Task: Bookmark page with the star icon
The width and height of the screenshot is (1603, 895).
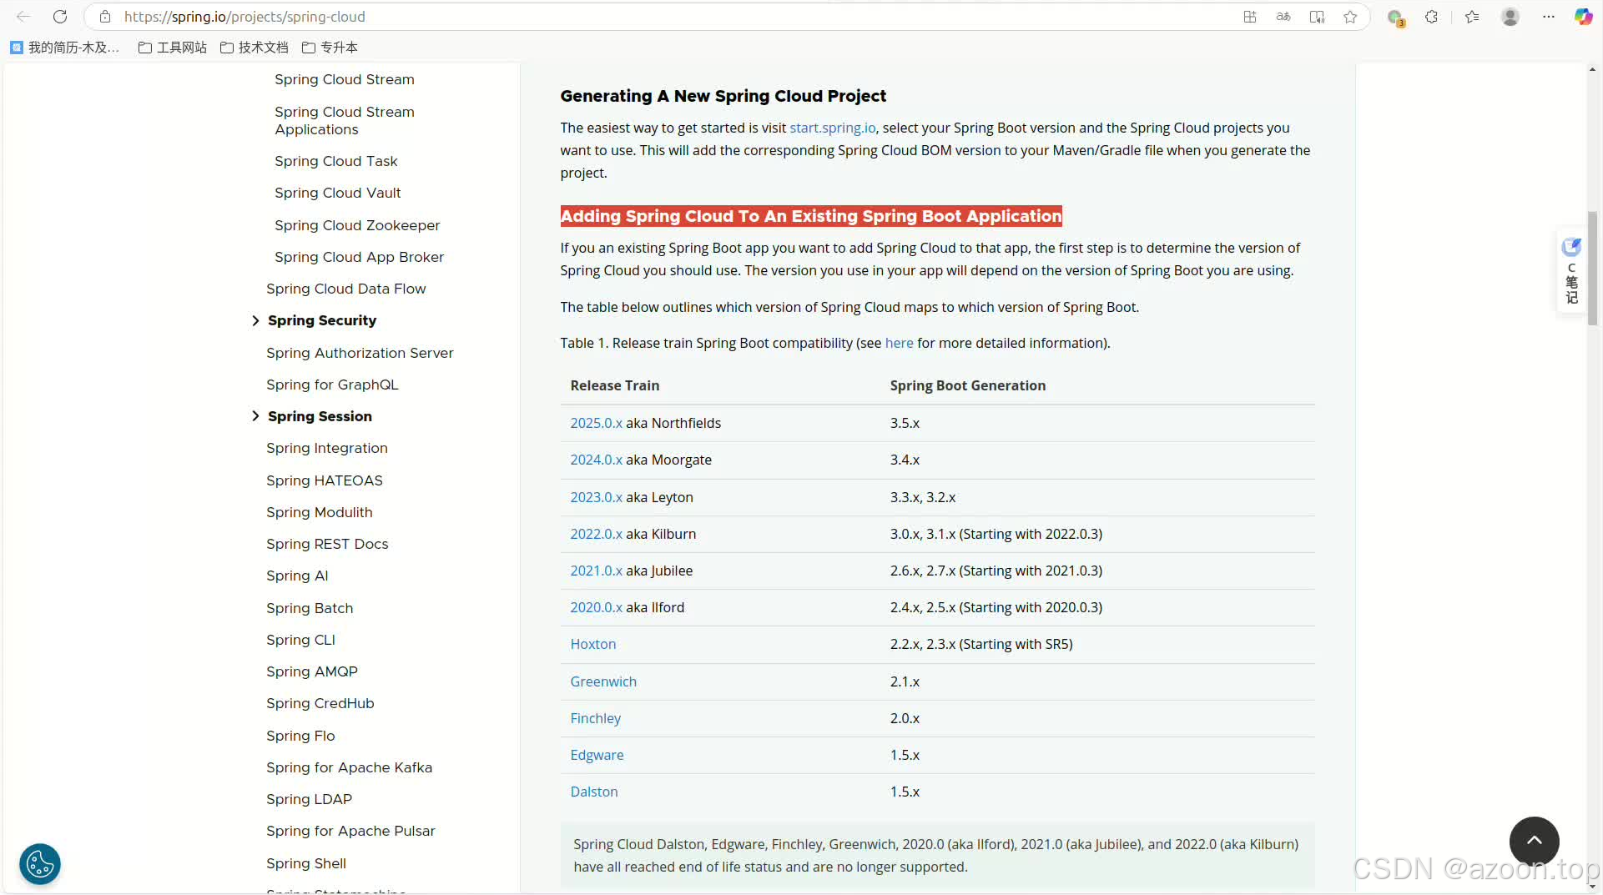Action: pyautogui.click(x=1350, y=17)
